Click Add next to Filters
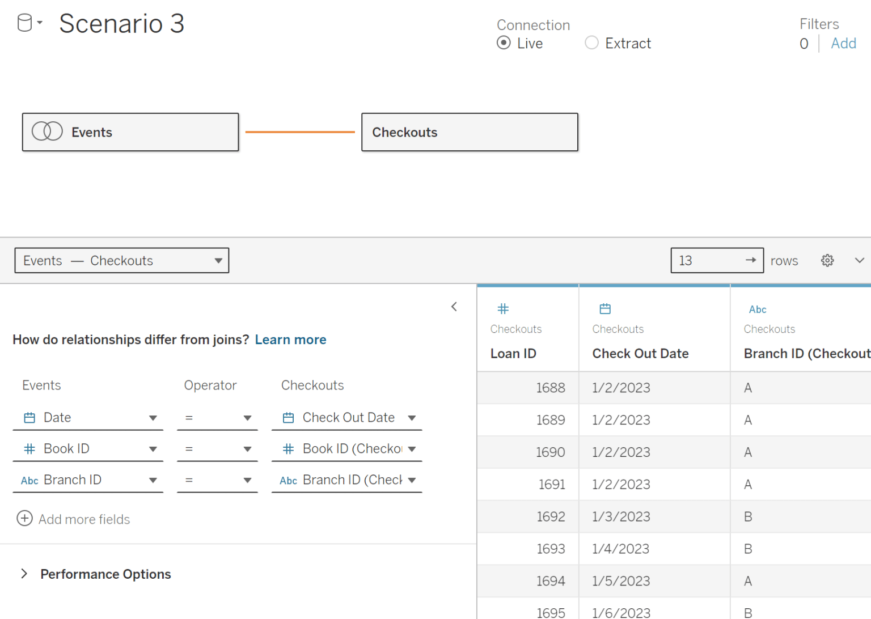The width and height of the screenshot is (871, 619). [844, 43]
